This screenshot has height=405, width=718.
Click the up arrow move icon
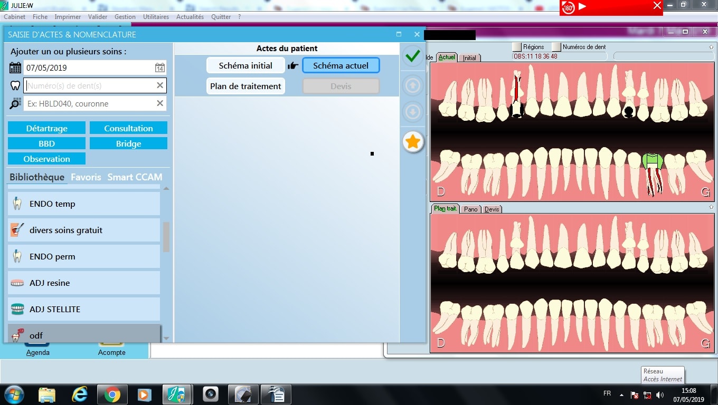point(413,85)
